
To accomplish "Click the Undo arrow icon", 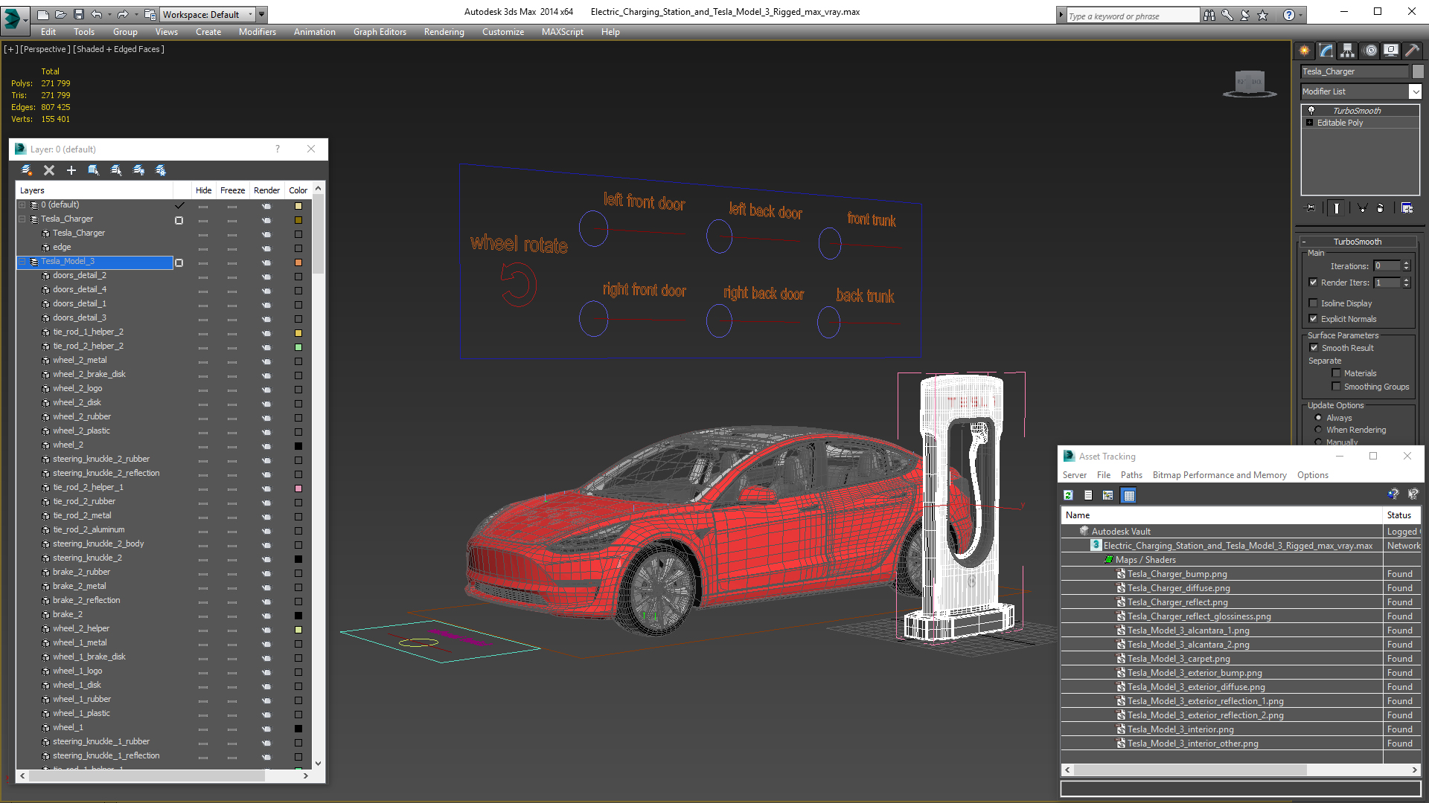I will [97, 14].
